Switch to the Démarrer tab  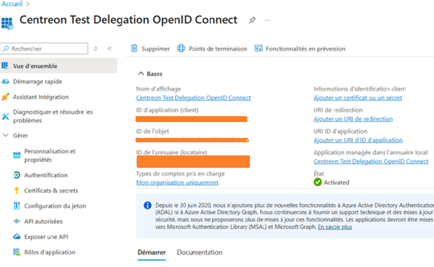pos(151,252)
